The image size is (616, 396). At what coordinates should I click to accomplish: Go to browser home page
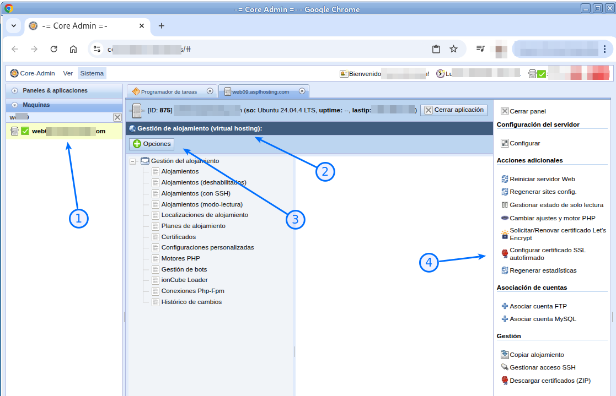pos(73,49)
